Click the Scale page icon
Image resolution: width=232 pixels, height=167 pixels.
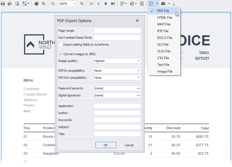tap(24, 4)
